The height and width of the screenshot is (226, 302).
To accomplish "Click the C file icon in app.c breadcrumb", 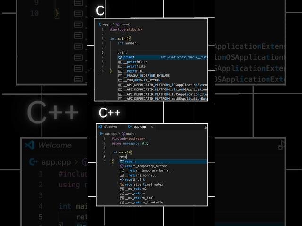I will (100, 24).
